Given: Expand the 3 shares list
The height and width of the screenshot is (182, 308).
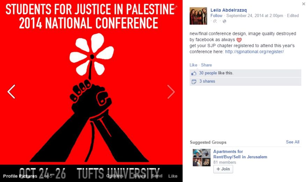Looking at the screenshot, I should [207, 81].
